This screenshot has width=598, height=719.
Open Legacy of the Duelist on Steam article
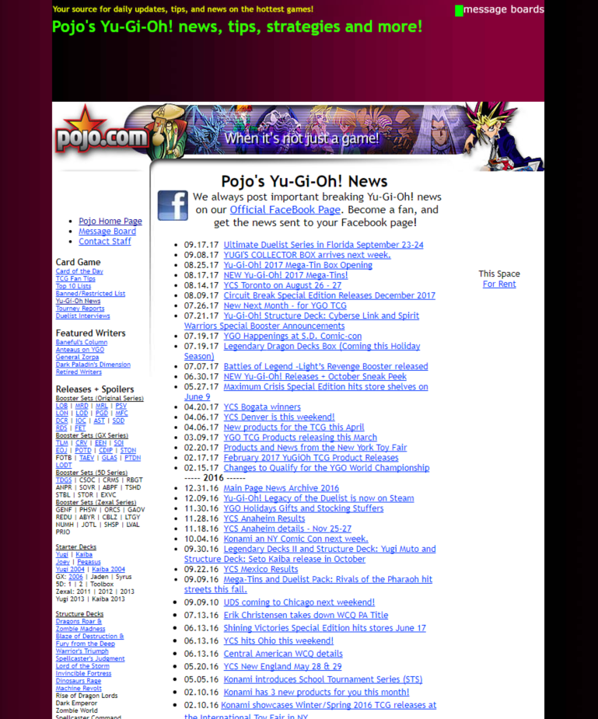[x=318, y=498]
